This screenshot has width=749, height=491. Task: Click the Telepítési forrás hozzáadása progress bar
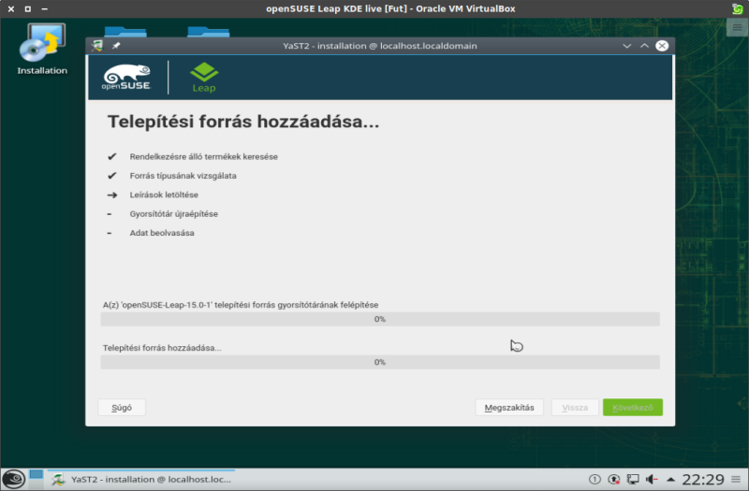click(x=380, y=362)
